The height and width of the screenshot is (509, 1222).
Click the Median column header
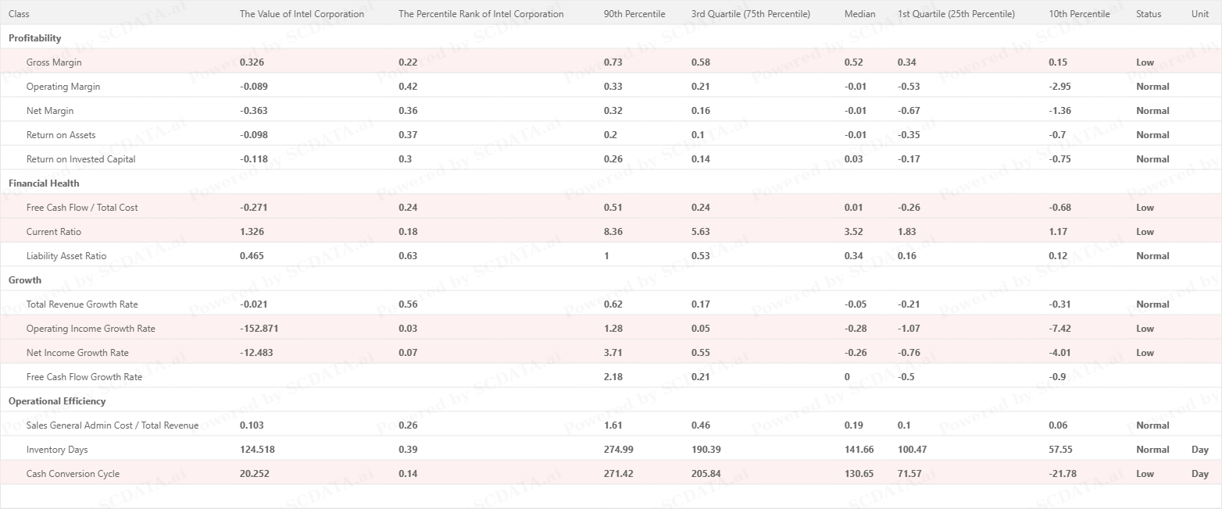coord(859,14)
